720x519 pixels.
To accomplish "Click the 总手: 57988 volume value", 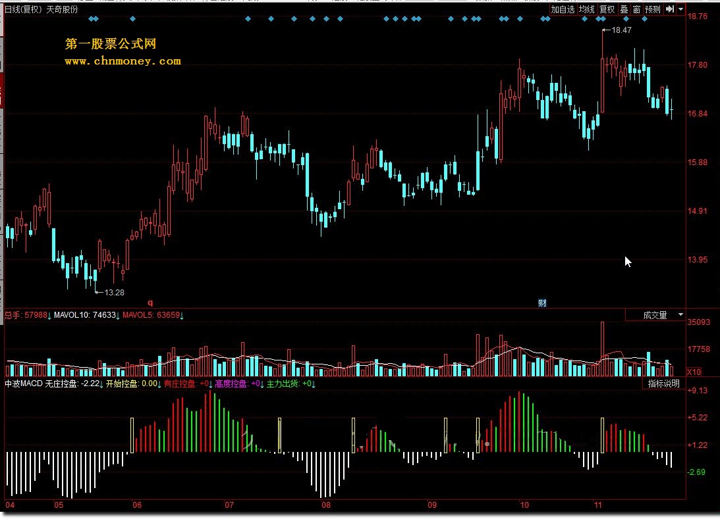I will point(26,315).
